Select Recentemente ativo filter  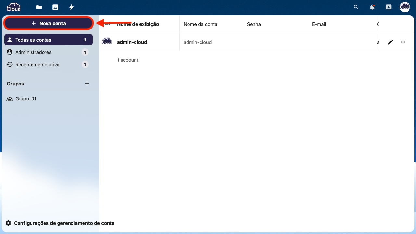[x=48, y=65]
